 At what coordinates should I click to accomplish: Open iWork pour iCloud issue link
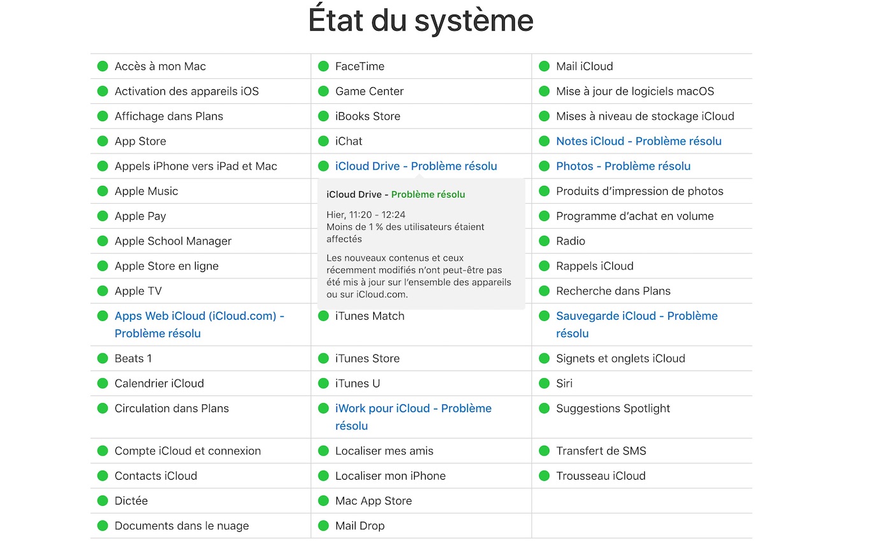(x=414, y=417)
